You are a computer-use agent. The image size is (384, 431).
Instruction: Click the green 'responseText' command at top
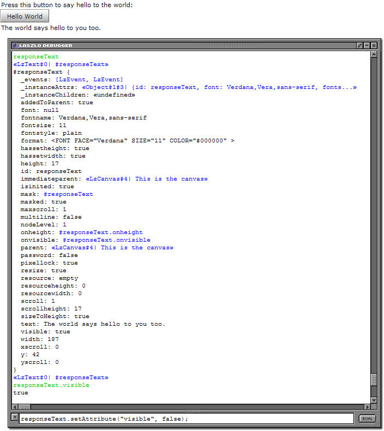point(36,57)
